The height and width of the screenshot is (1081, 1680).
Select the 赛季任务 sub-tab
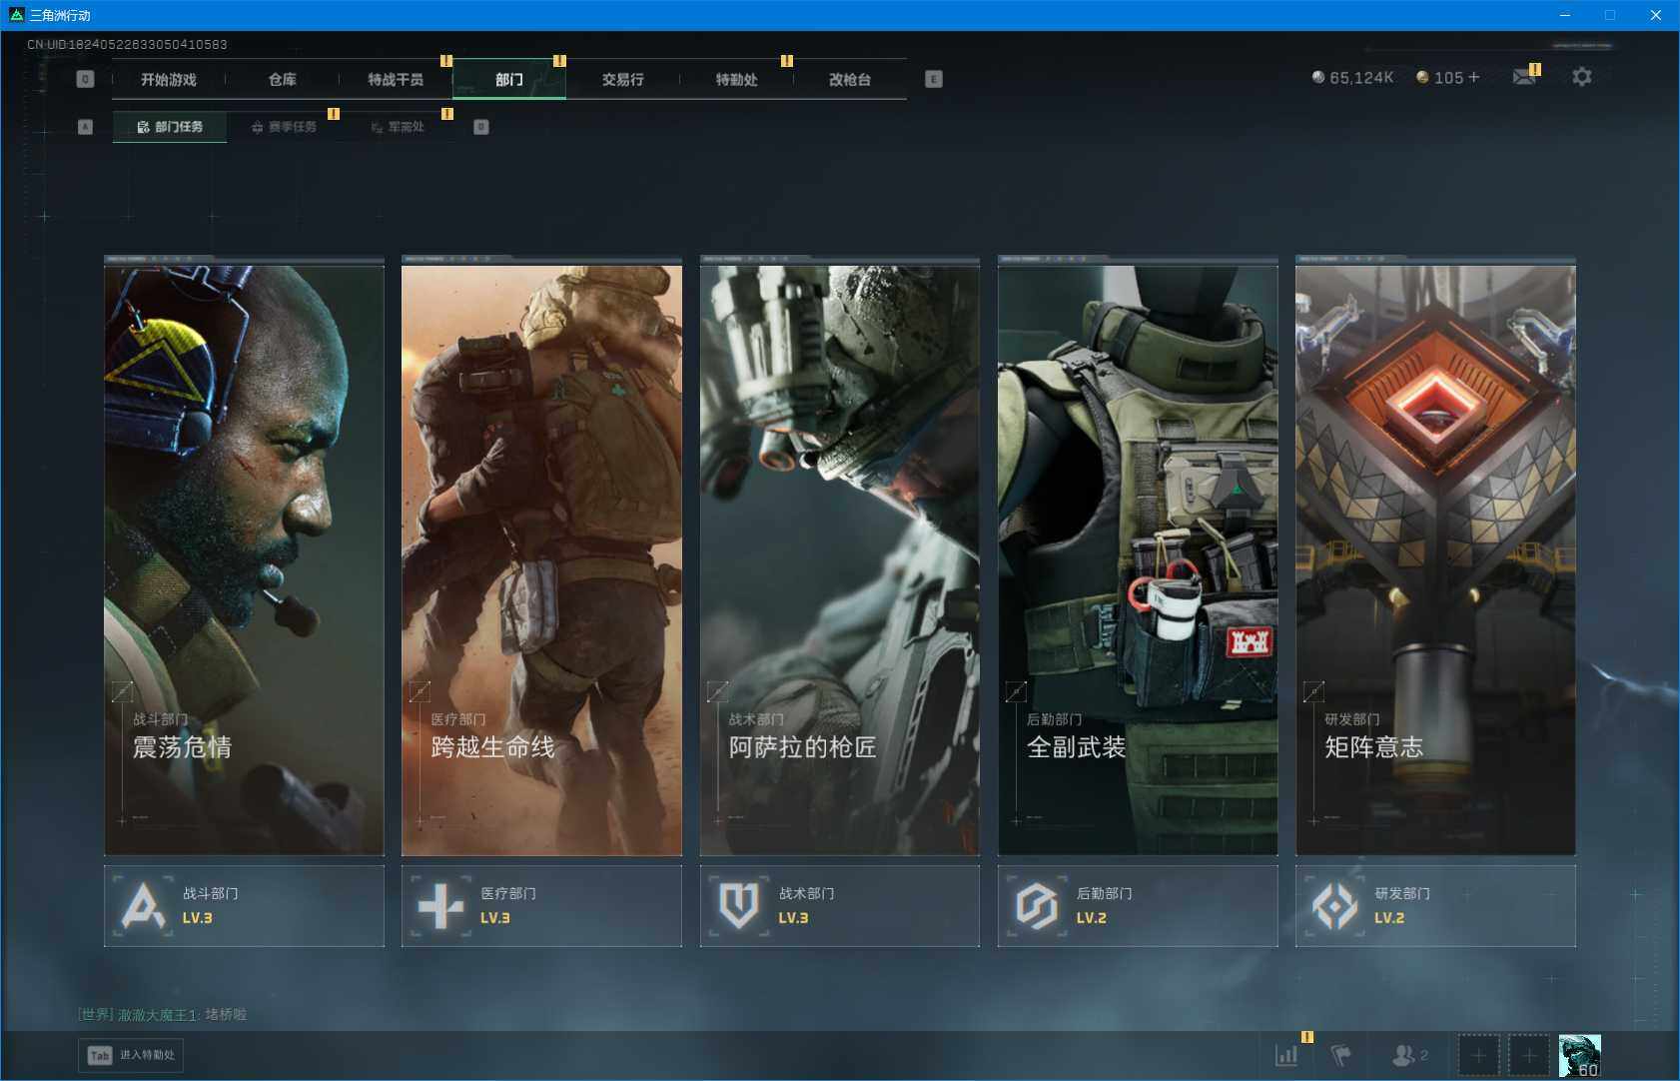coord(285,127)
